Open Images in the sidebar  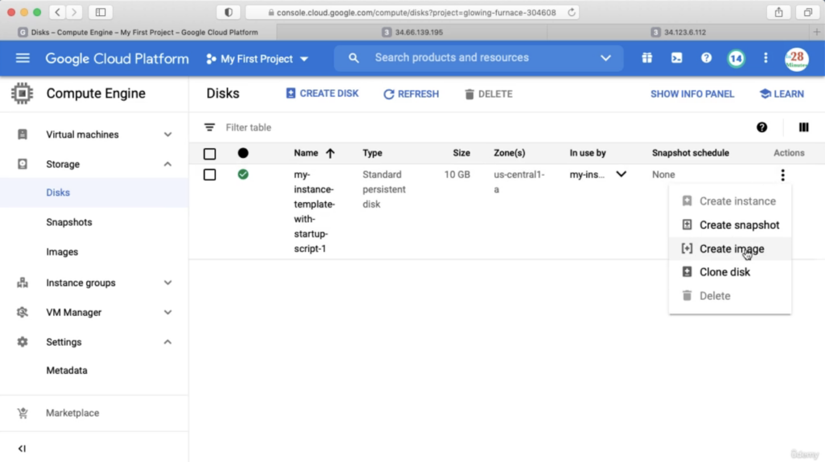(x=62, y=252)
